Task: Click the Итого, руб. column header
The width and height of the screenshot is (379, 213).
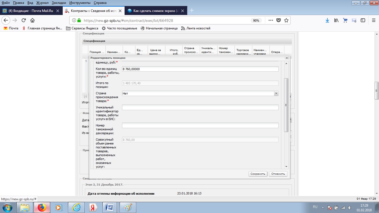Action: [x=174, y=50]
